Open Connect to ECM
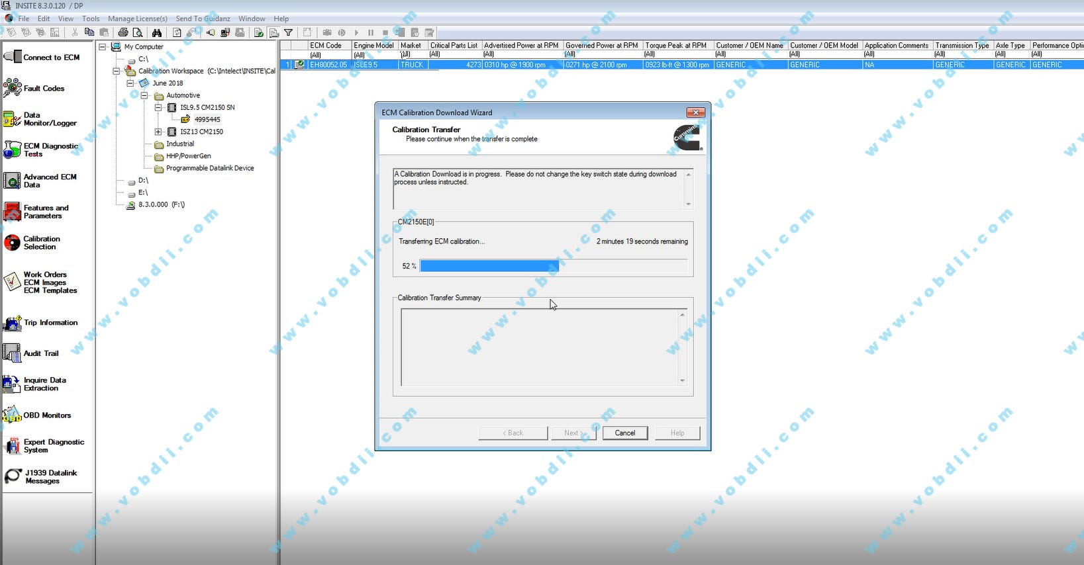 [x=42, y=58]
